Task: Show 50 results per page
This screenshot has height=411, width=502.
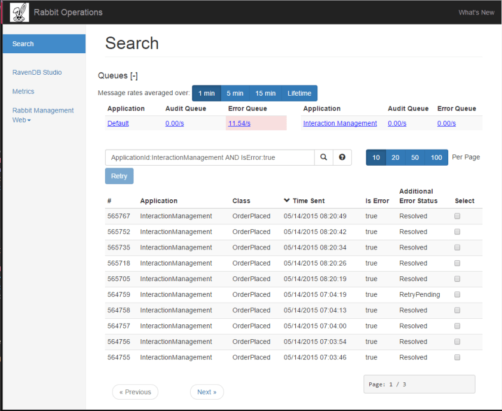Action: pos(415,157)
